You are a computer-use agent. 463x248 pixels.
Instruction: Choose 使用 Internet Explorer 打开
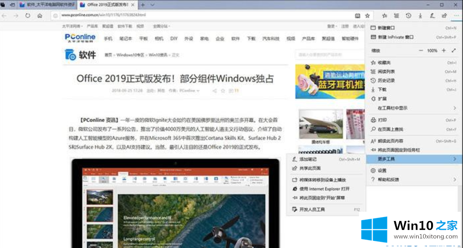[325, 189]
